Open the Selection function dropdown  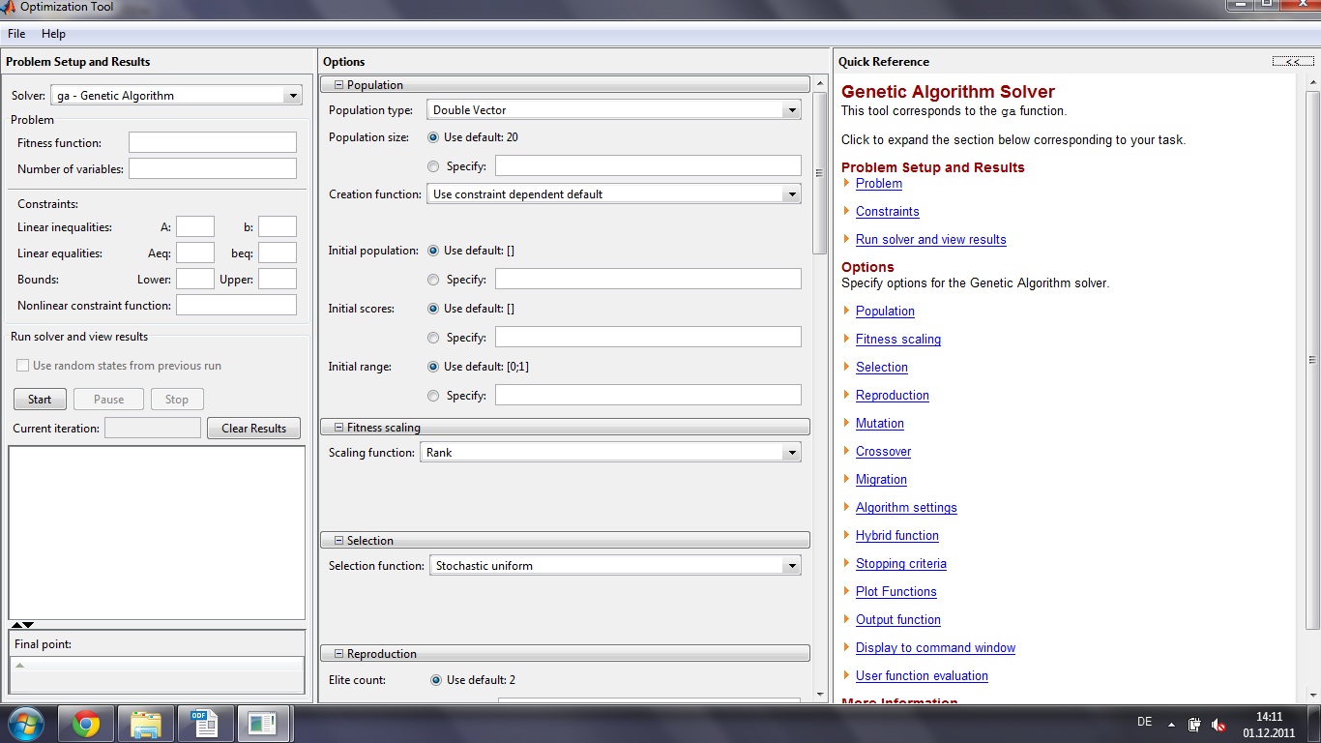(792, 566)
